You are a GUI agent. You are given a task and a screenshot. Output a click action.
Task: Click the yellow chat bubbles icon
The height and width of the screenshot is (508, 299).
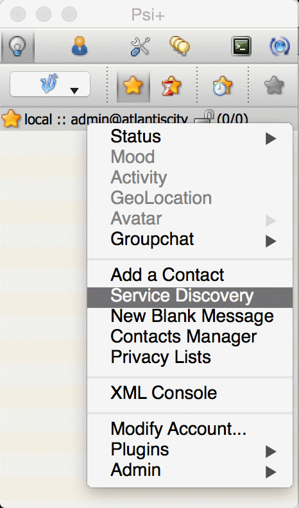(180, 46)
